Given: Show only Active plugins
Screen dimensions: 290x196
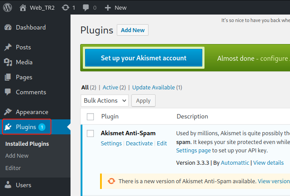Looking at the screenshot, I should 110,87.
